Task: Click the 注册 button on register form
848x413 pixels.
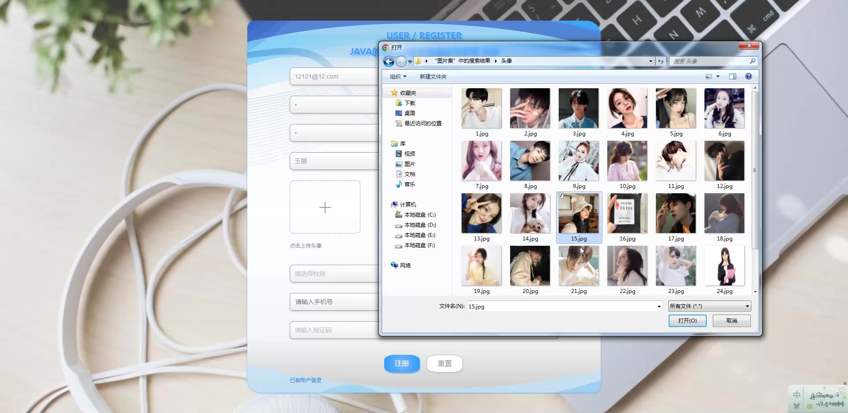Action: click(402, 364)
